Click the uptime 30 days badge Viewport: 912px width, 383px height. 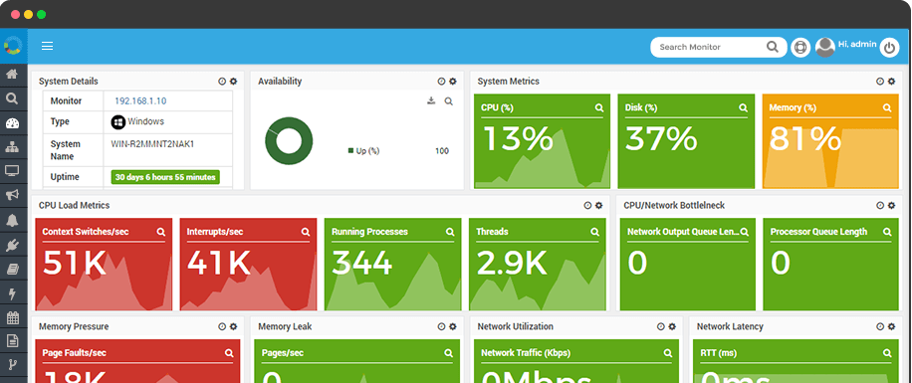coord(165,177)
